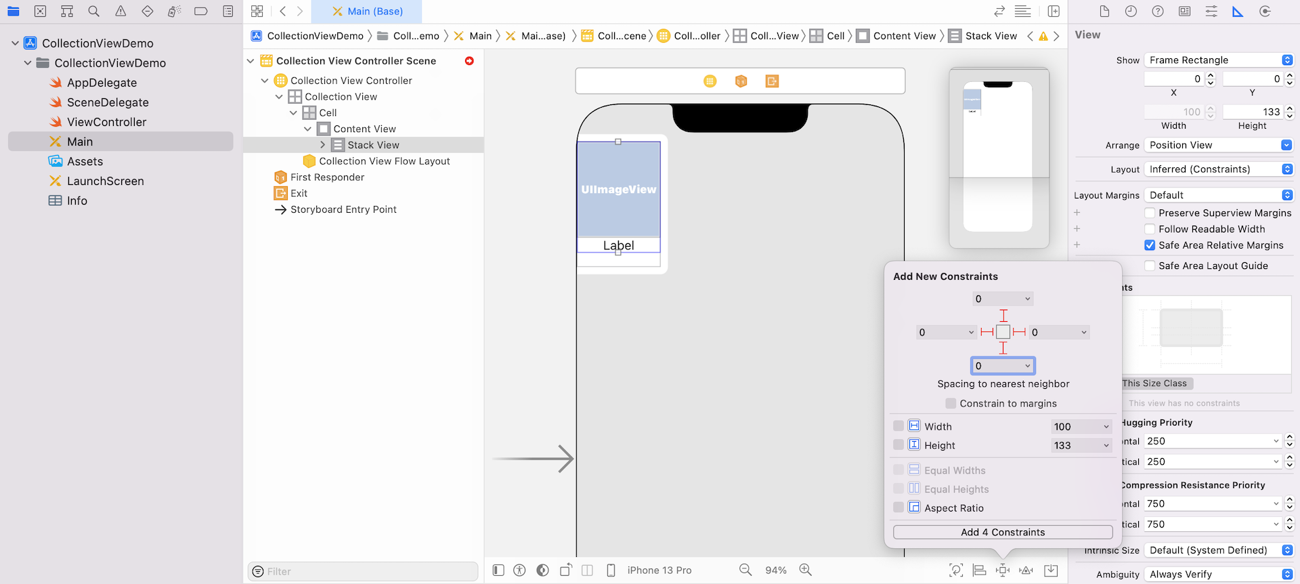Viewport: 1300px width, 584px height.
Task: Click the Add 4 Constraints button
Action: (1002, 533)
